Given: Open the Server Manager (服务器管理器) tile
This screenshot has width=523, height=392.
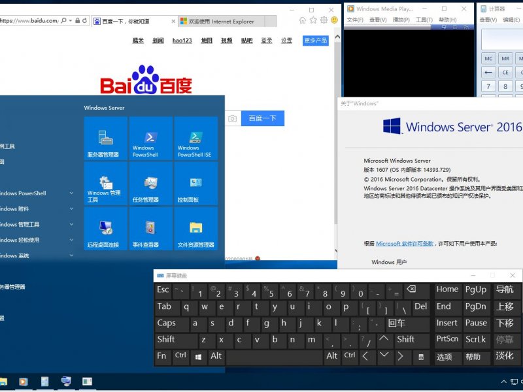Looking at the screenshot, I should coord(106,138).
